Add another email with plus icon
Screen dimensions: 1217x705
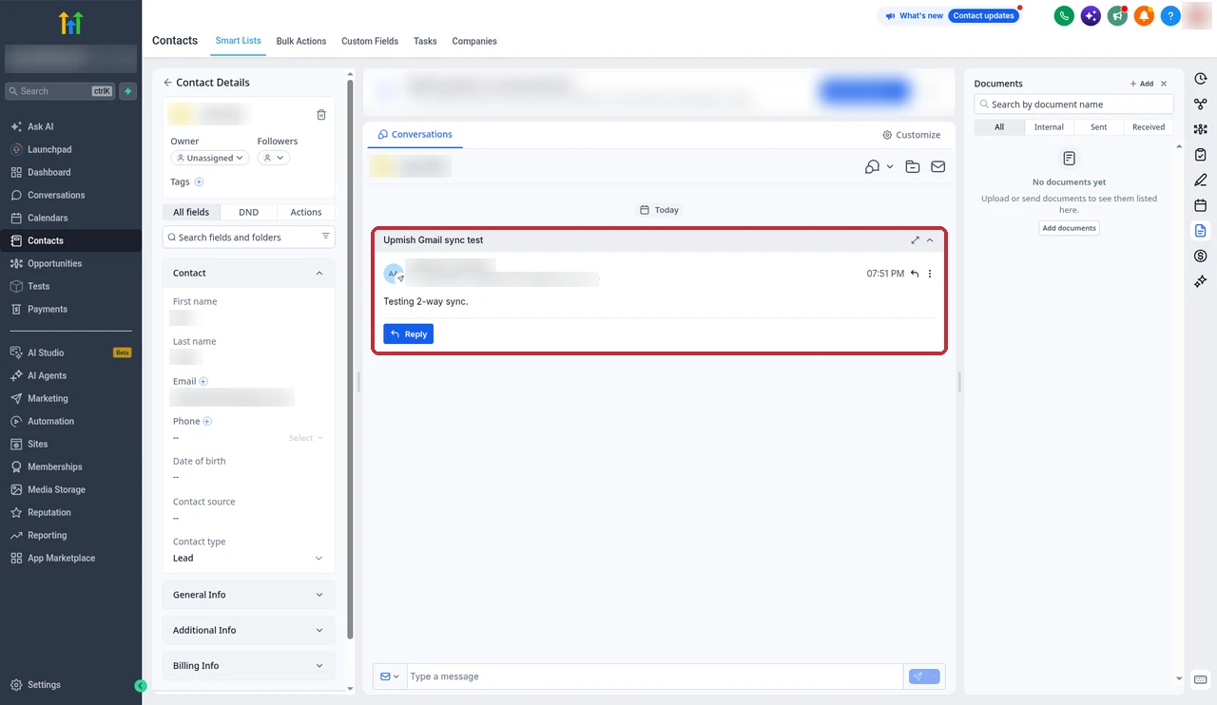[x=203, y=382]
